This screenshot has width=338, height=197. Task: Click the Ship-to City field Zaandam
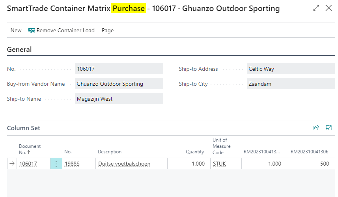click(x=291, y=84)
